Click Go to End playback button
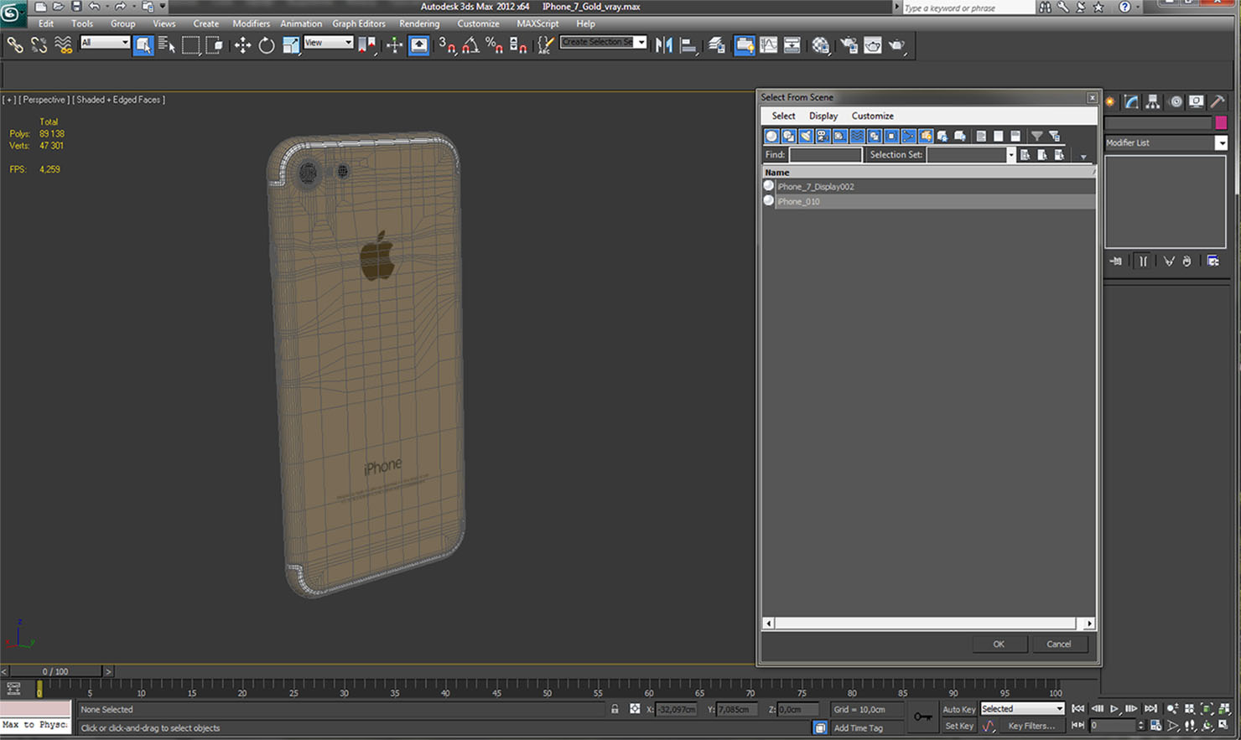1241x740 pixels. 1150,709
